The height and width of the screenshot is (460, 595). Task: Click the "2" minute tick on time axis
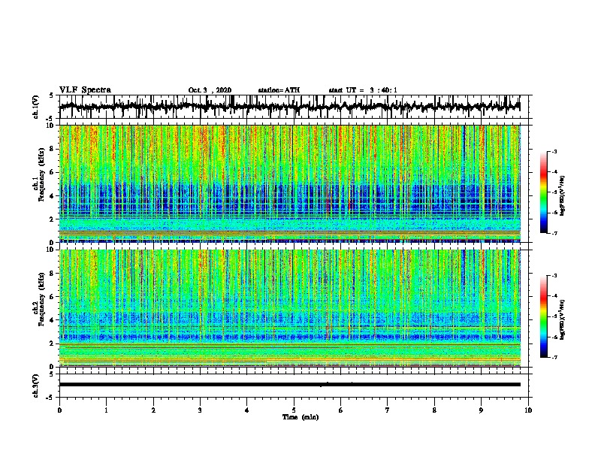point(153,410)
